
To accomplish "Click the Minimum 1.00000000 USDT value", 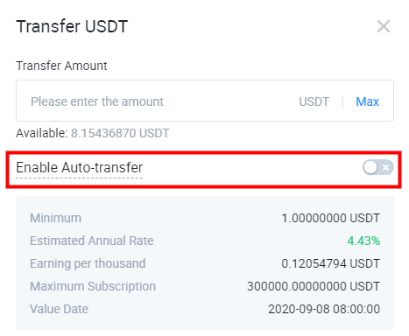I will [x=330, y=218].
